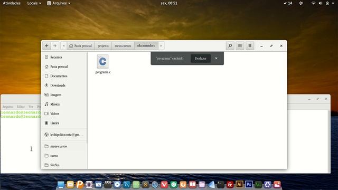Select ola-mundo-c path bar segment

tap(146, 46)
